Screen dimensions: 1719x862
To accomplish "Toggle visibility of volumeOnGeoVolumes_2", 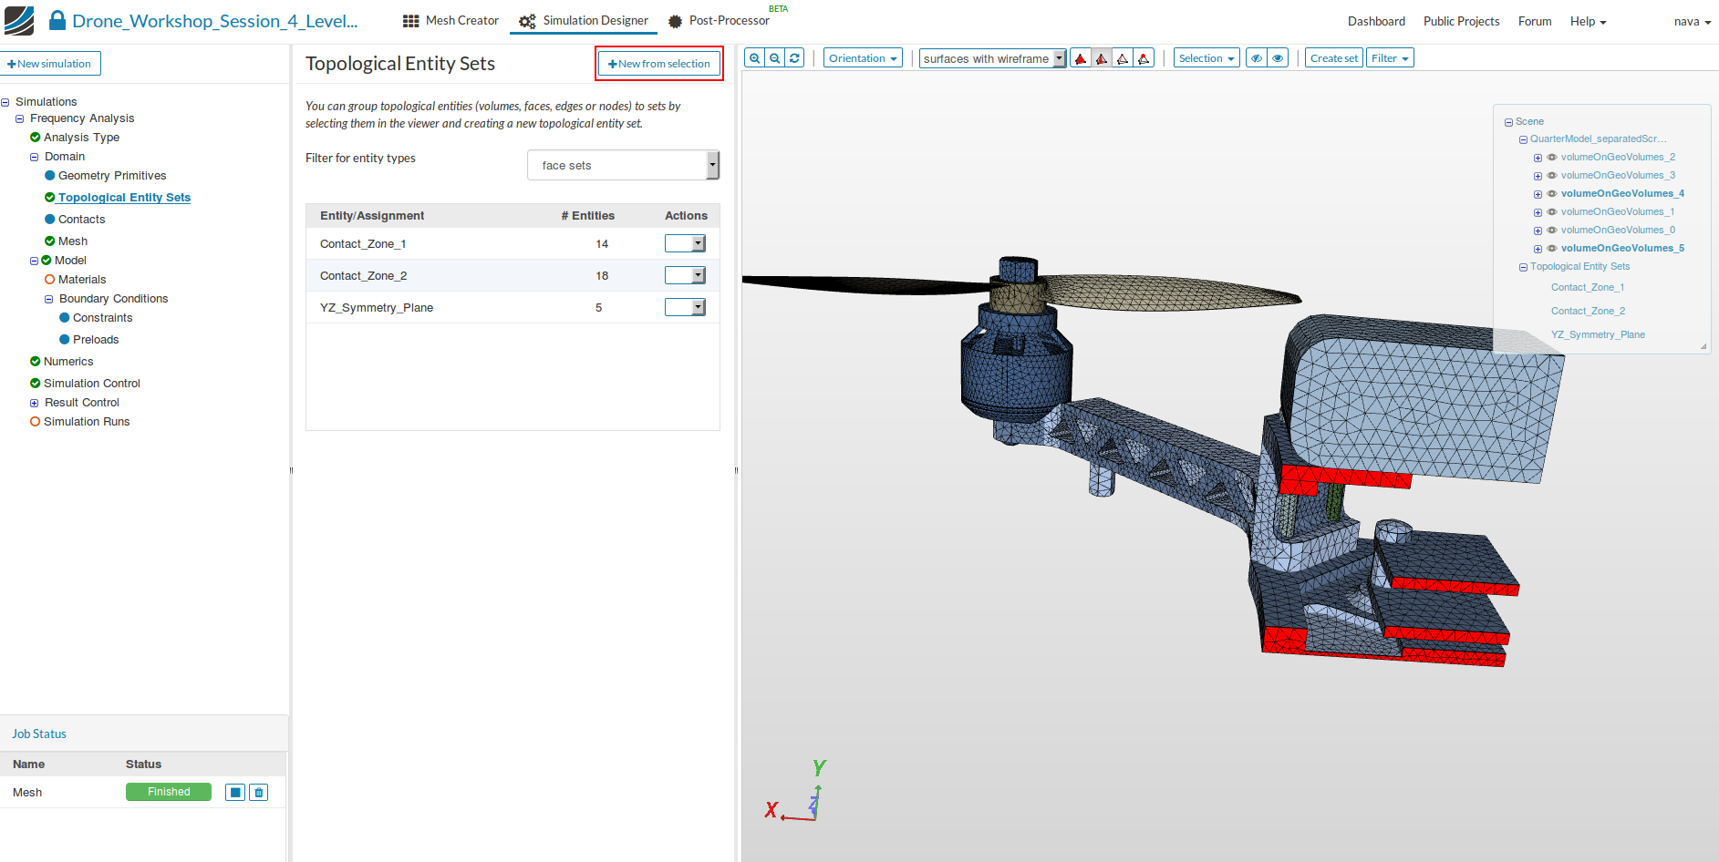I will tap(1552, 158).
